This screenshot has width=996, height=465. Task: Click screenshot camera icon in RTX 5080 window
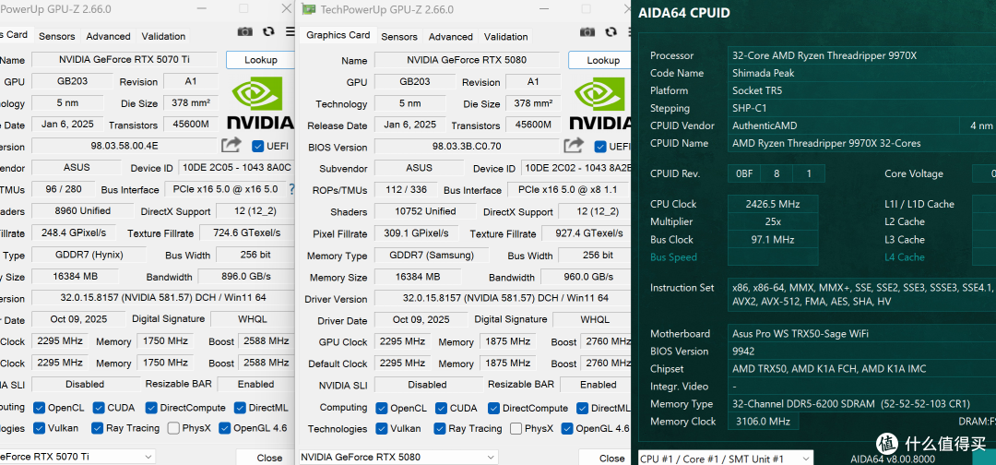[587, 31]
